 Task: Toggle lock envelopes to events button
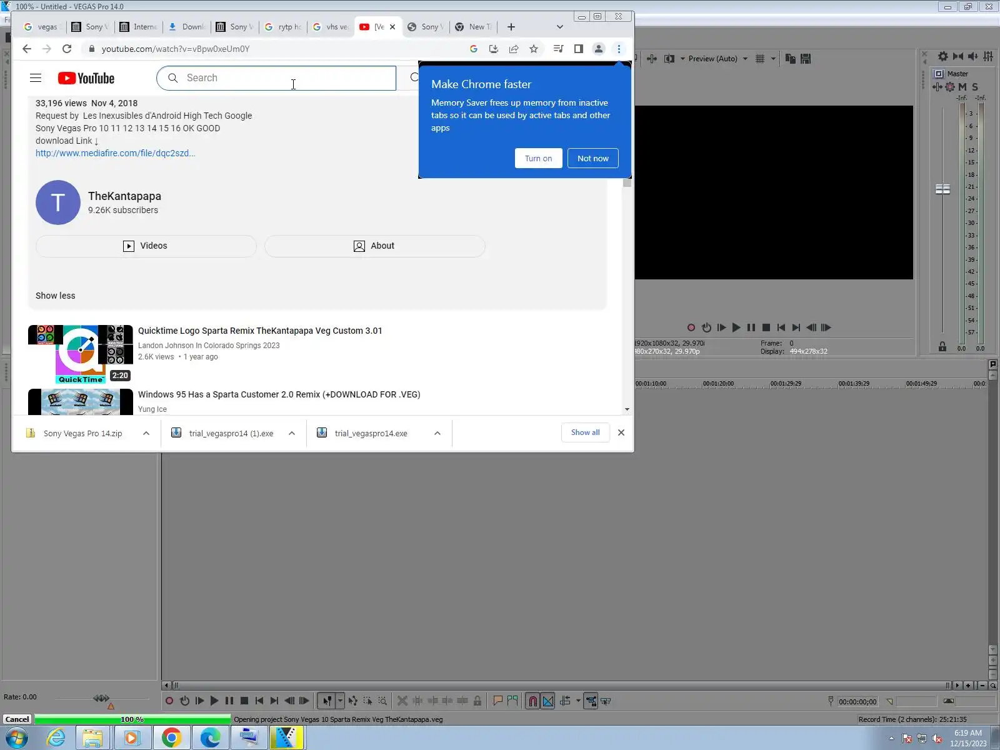[x=591, y=701]
